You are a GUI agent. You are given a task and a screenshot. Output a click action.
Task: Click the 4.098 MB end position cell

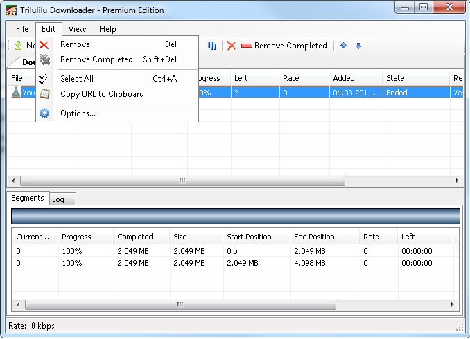tap(310, 263)
